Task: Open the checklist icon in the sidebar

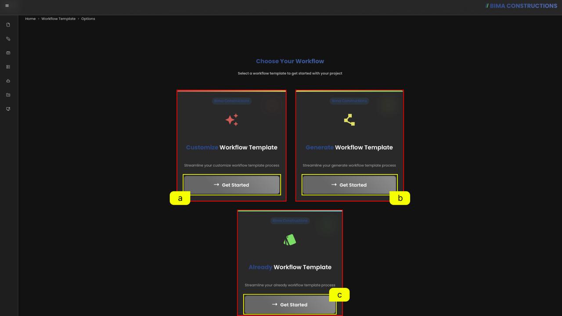Action: point(8,67)
